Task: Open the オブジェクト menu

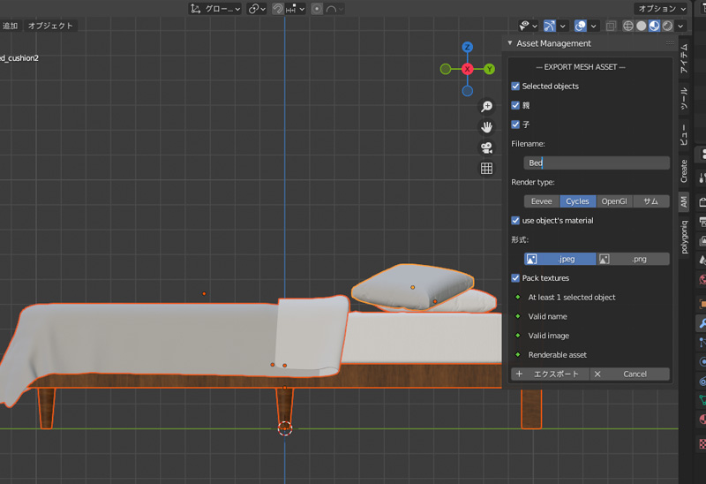Action: (49, 26)
